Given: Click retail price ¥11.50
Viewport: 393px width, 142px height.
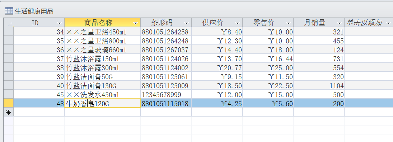Looking at the screenshot, I should 268,76.
